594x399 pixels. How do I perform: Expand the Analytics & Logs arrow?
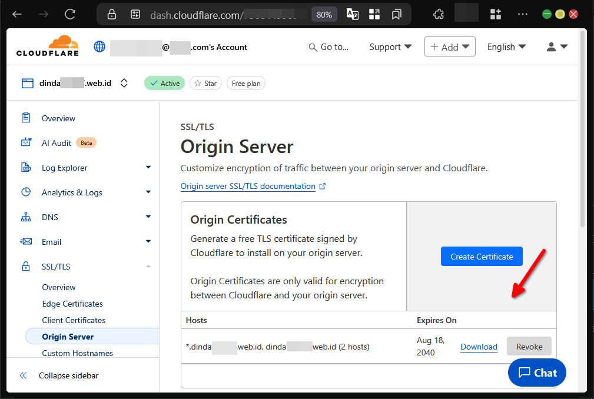(x=148, y=192)
